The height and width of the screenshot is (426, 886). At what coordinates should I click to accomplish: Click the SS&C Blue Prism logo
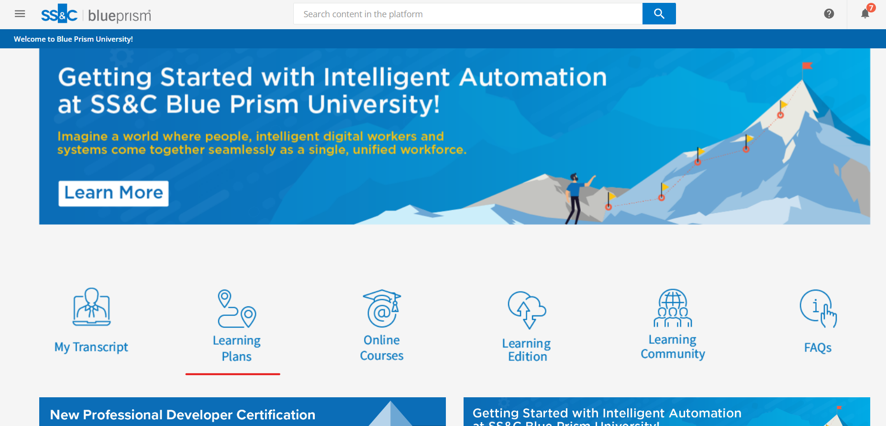pyautogui.click(x=96, y=14)
